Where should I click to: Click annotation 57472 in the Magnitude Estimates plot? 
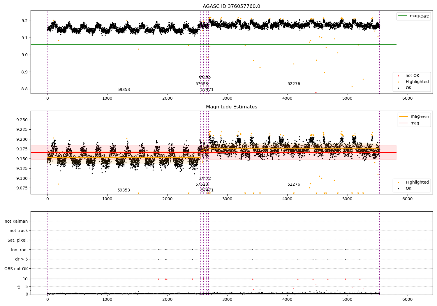205,179
